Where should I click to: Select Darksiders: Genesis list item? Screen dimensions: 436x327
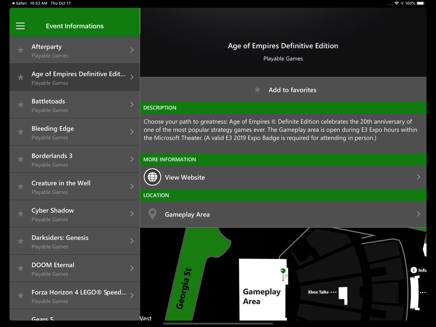(x=75, y=241)
